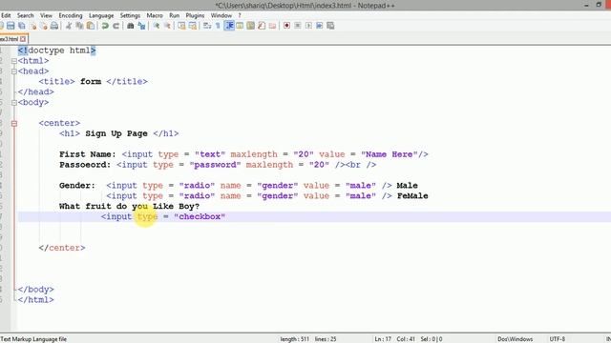The width and height of the screenshot is (611, 343).
Task: Open the Search menu
Action: [x=26, y=15]
